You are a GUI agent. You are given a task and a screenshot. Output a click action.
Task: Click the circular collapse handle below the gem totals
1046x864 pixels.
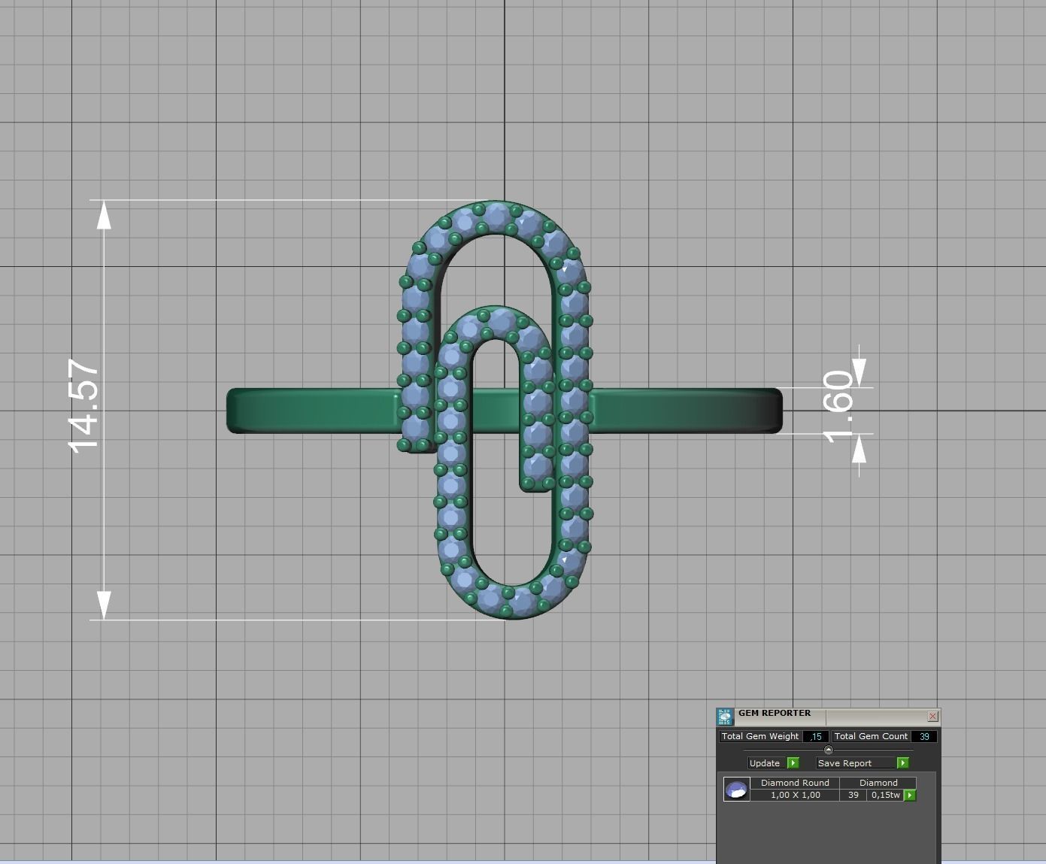click(x=829, y=750)
